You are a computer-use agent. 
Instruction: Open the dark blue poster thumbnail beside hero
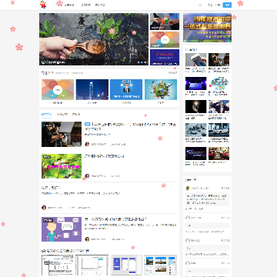coord(165,57)
